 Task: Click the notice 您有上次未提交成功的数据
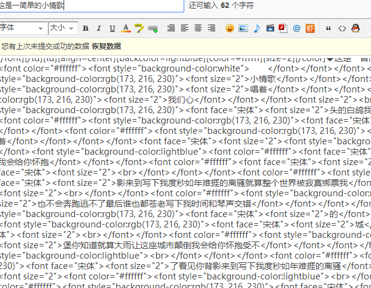45,46
